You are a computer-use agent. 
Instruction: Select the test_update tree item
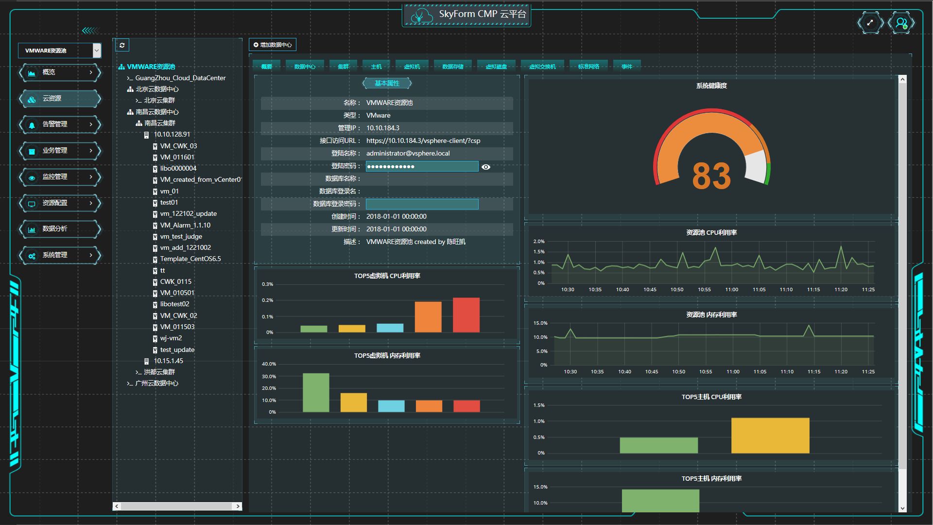click(177, 350)
